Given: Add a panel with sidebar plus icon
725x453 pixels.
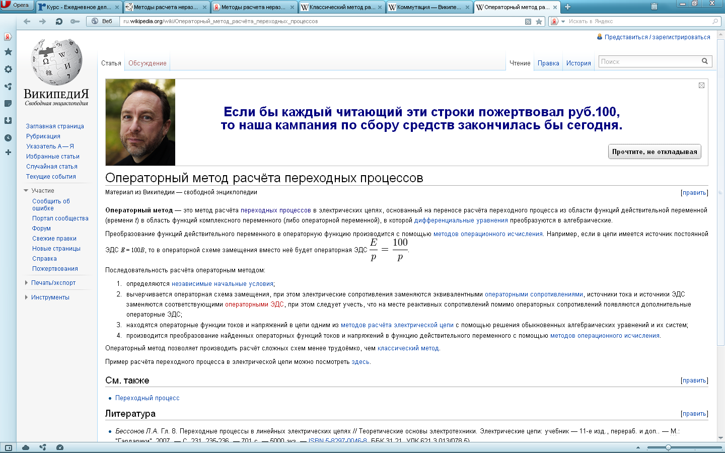Looking at the screenshot, I should 8,153.
